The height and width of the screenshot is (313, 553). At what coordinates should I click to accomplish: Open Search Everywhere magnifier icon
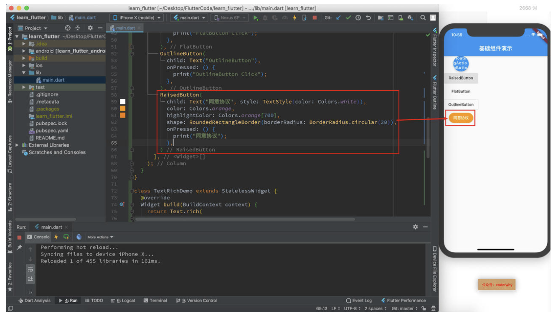[x=423, y=18]
